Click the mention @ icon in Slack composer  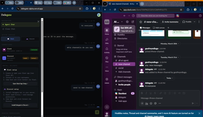point(155,103)
